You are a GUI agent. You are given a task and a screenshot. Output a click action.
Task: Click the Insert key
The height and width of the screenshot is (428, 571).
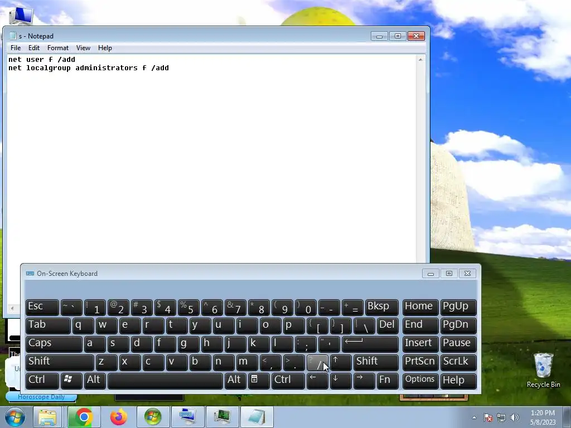(420, 344)
